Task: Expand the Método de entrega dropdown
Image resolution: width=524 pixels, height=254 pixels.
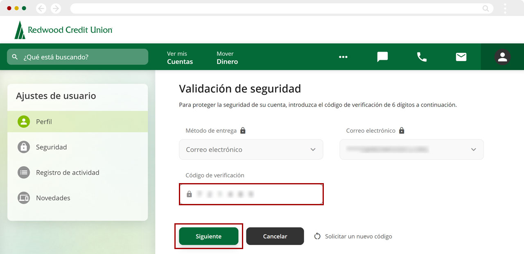Action: pos(251,150)
